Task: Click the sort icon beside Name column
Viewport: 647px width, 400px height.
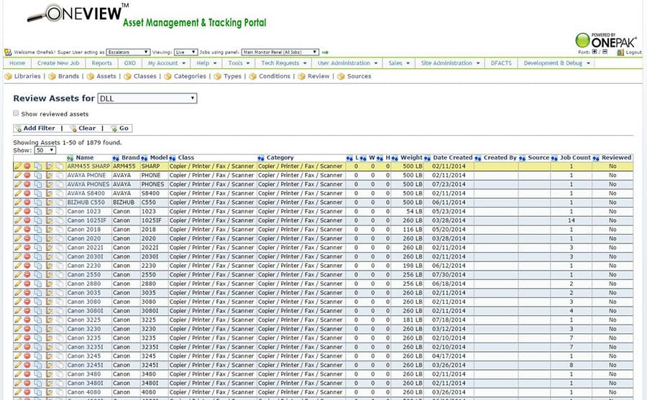Action: (70, 158)
